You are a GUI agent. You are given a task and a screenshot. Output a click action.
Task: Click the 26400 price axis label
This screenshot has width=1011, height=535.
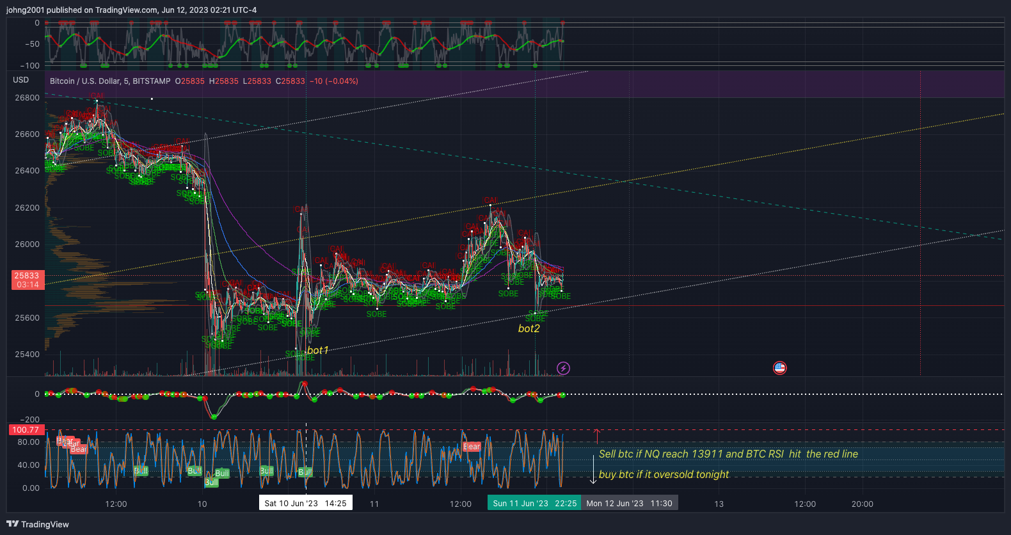pos(27,171)
